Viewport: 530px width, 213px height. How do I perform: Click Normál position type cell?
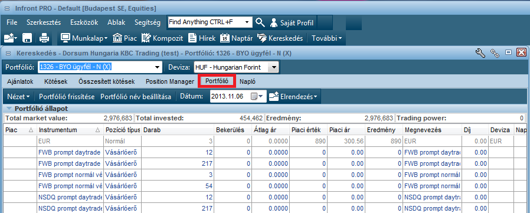click(x=122, y=141)
